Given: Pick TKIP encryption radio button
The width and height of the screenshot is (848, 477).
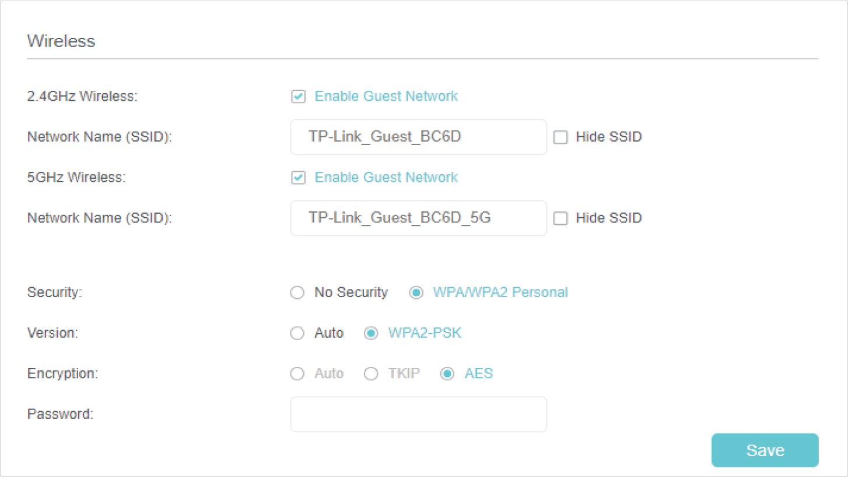Looking at the screenshot, I should click(x=372, y=373).
